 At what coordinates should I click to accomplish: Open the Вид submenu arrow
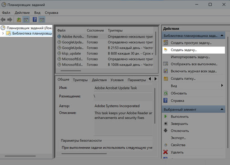222,85
